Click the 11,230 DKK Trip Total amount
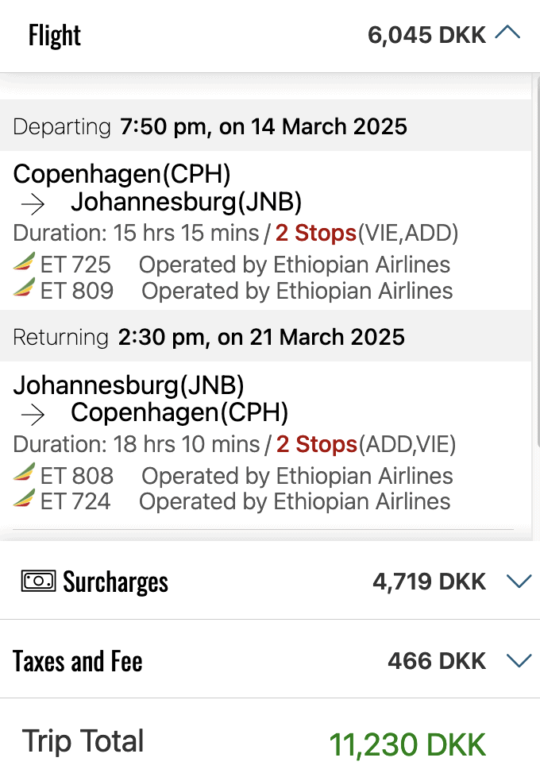 tap(407, 745)
